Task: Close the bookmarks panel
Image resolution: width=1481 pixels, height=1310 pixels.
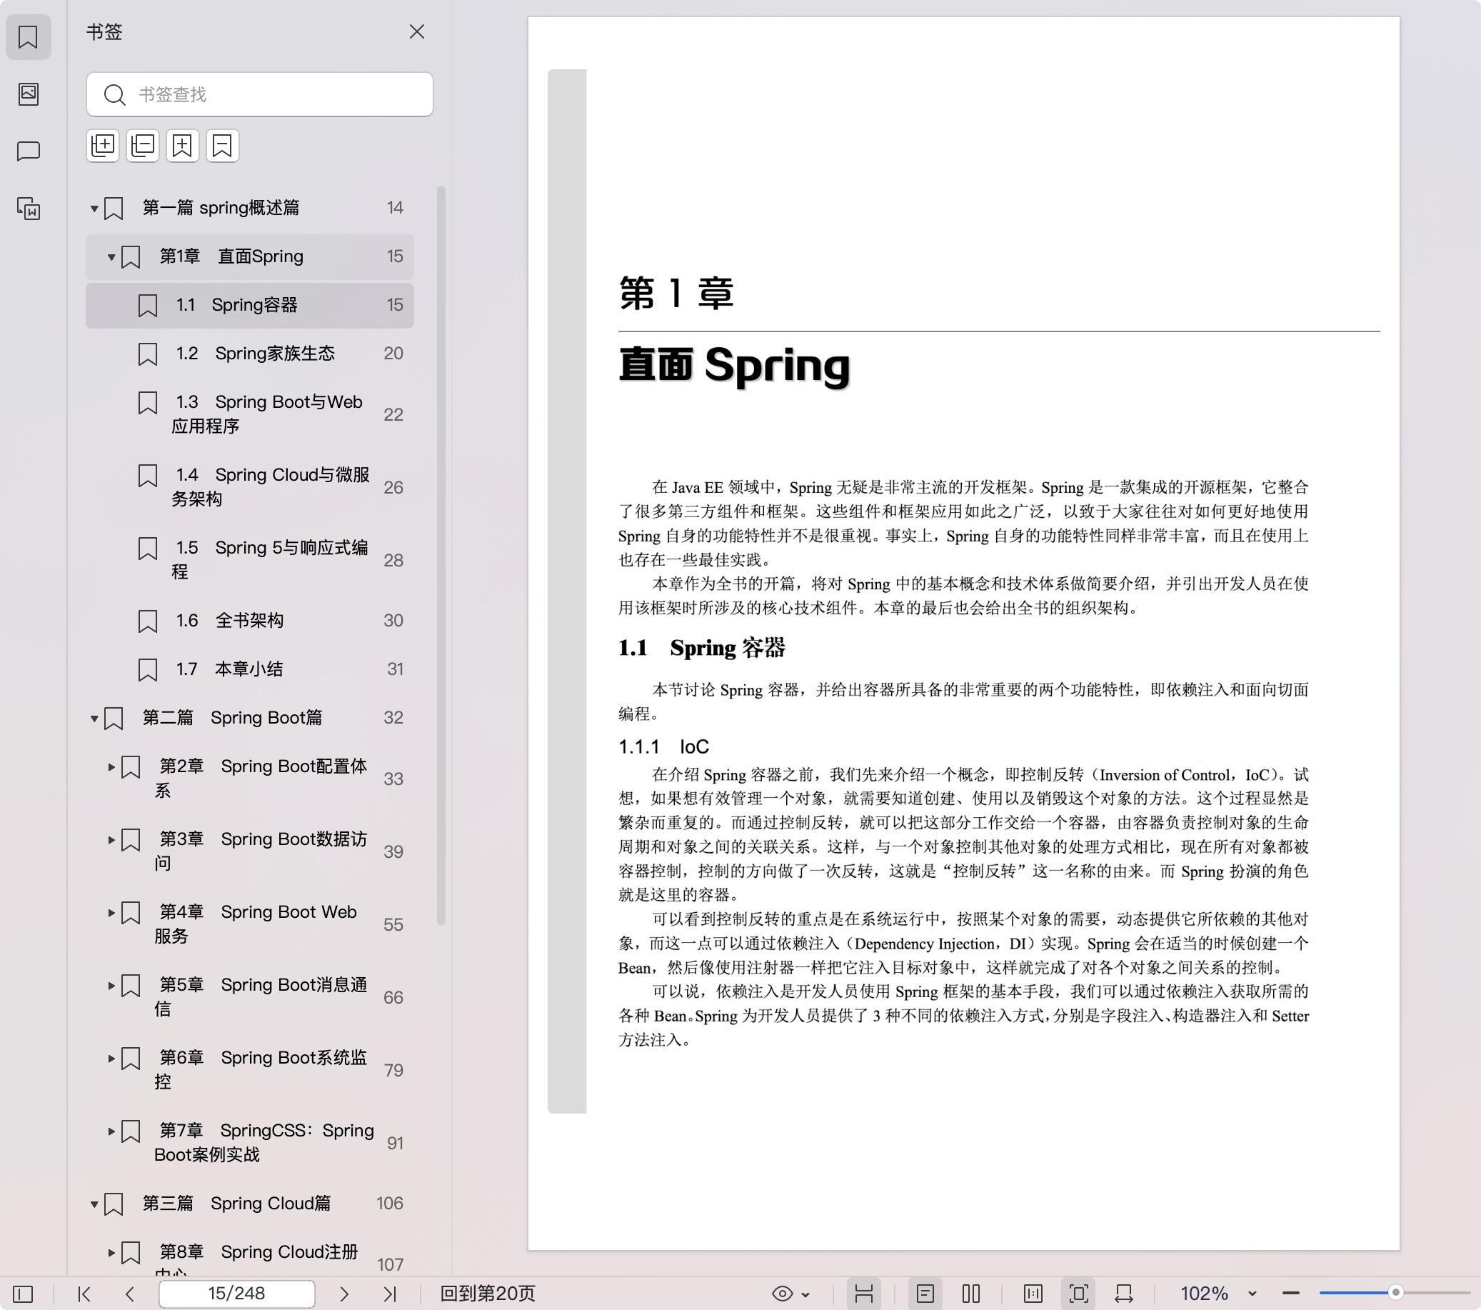Action: pyautogui.click(x=416, y=32)
